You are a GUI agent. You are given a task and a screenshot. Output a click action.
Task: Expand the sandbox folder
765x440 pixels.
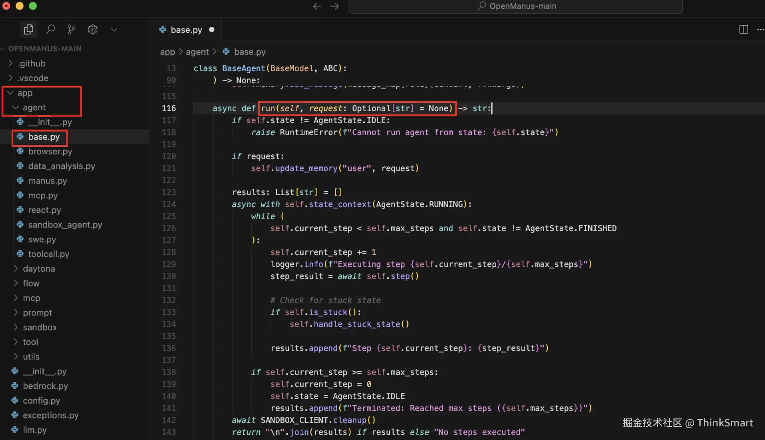click(40, 328)
